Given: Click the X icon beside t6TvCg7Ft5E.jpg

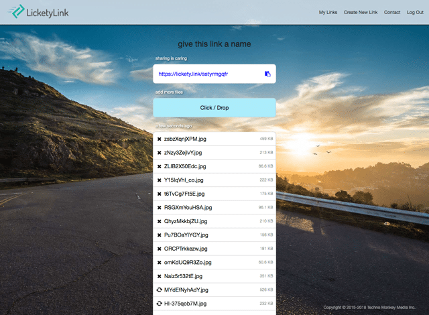Looking at the screenshot, I should point(159,194).
